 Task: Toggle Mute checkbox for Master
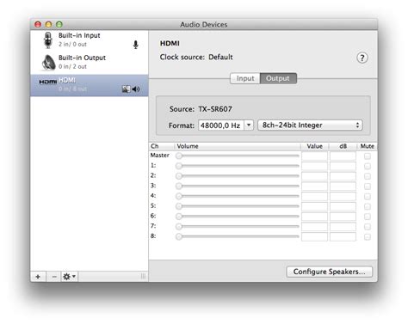pos(368,156)
